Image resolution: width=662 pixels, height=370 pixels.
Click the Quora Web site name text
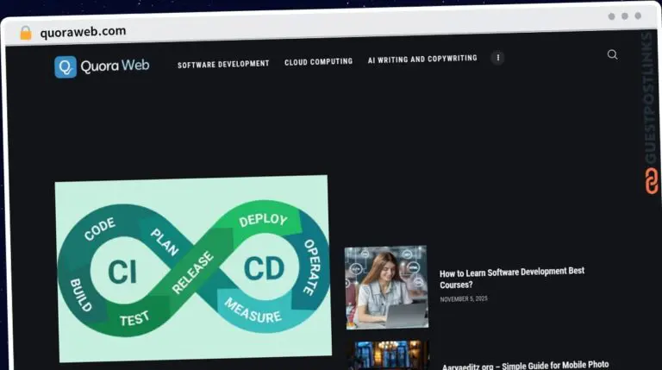(115, 66)
